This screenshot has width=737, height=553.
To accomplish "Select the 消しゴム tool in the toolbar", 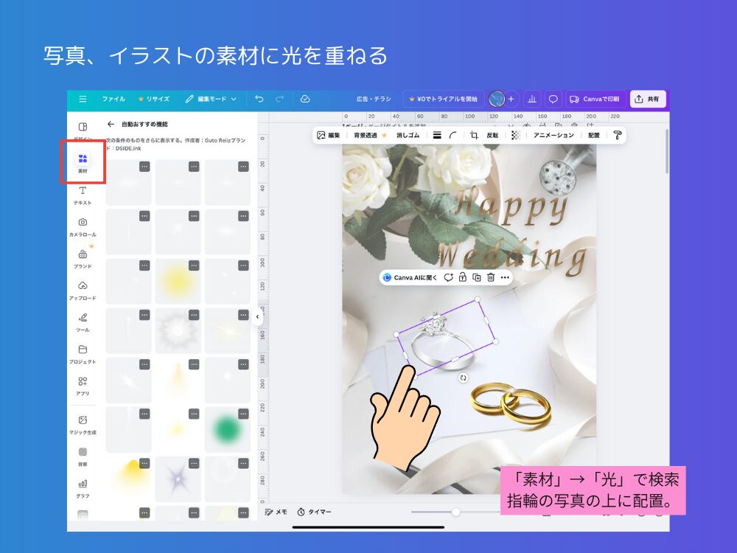I will coord(407,135).
